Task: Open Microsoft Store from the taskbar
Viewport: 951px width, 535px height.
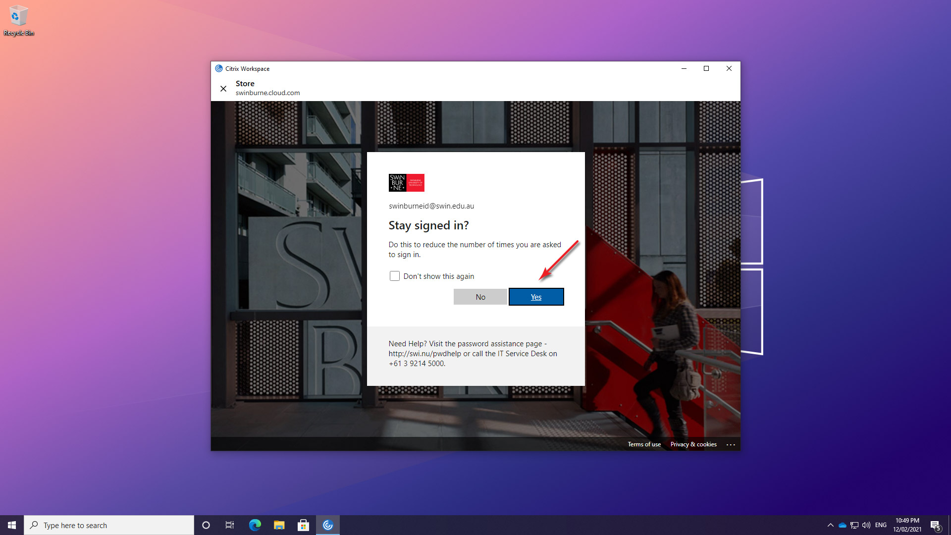Action: click(303, 525)
